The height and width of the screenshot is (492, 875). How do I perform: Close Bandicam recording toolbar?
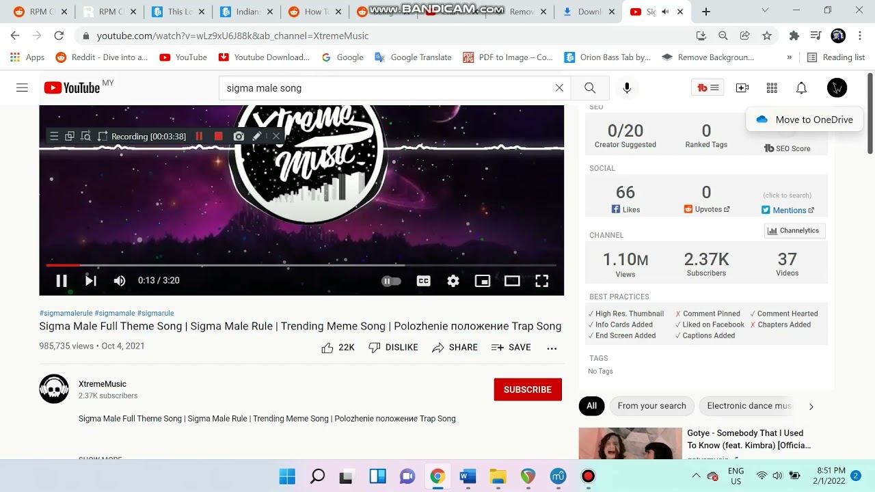pos(276,136)
